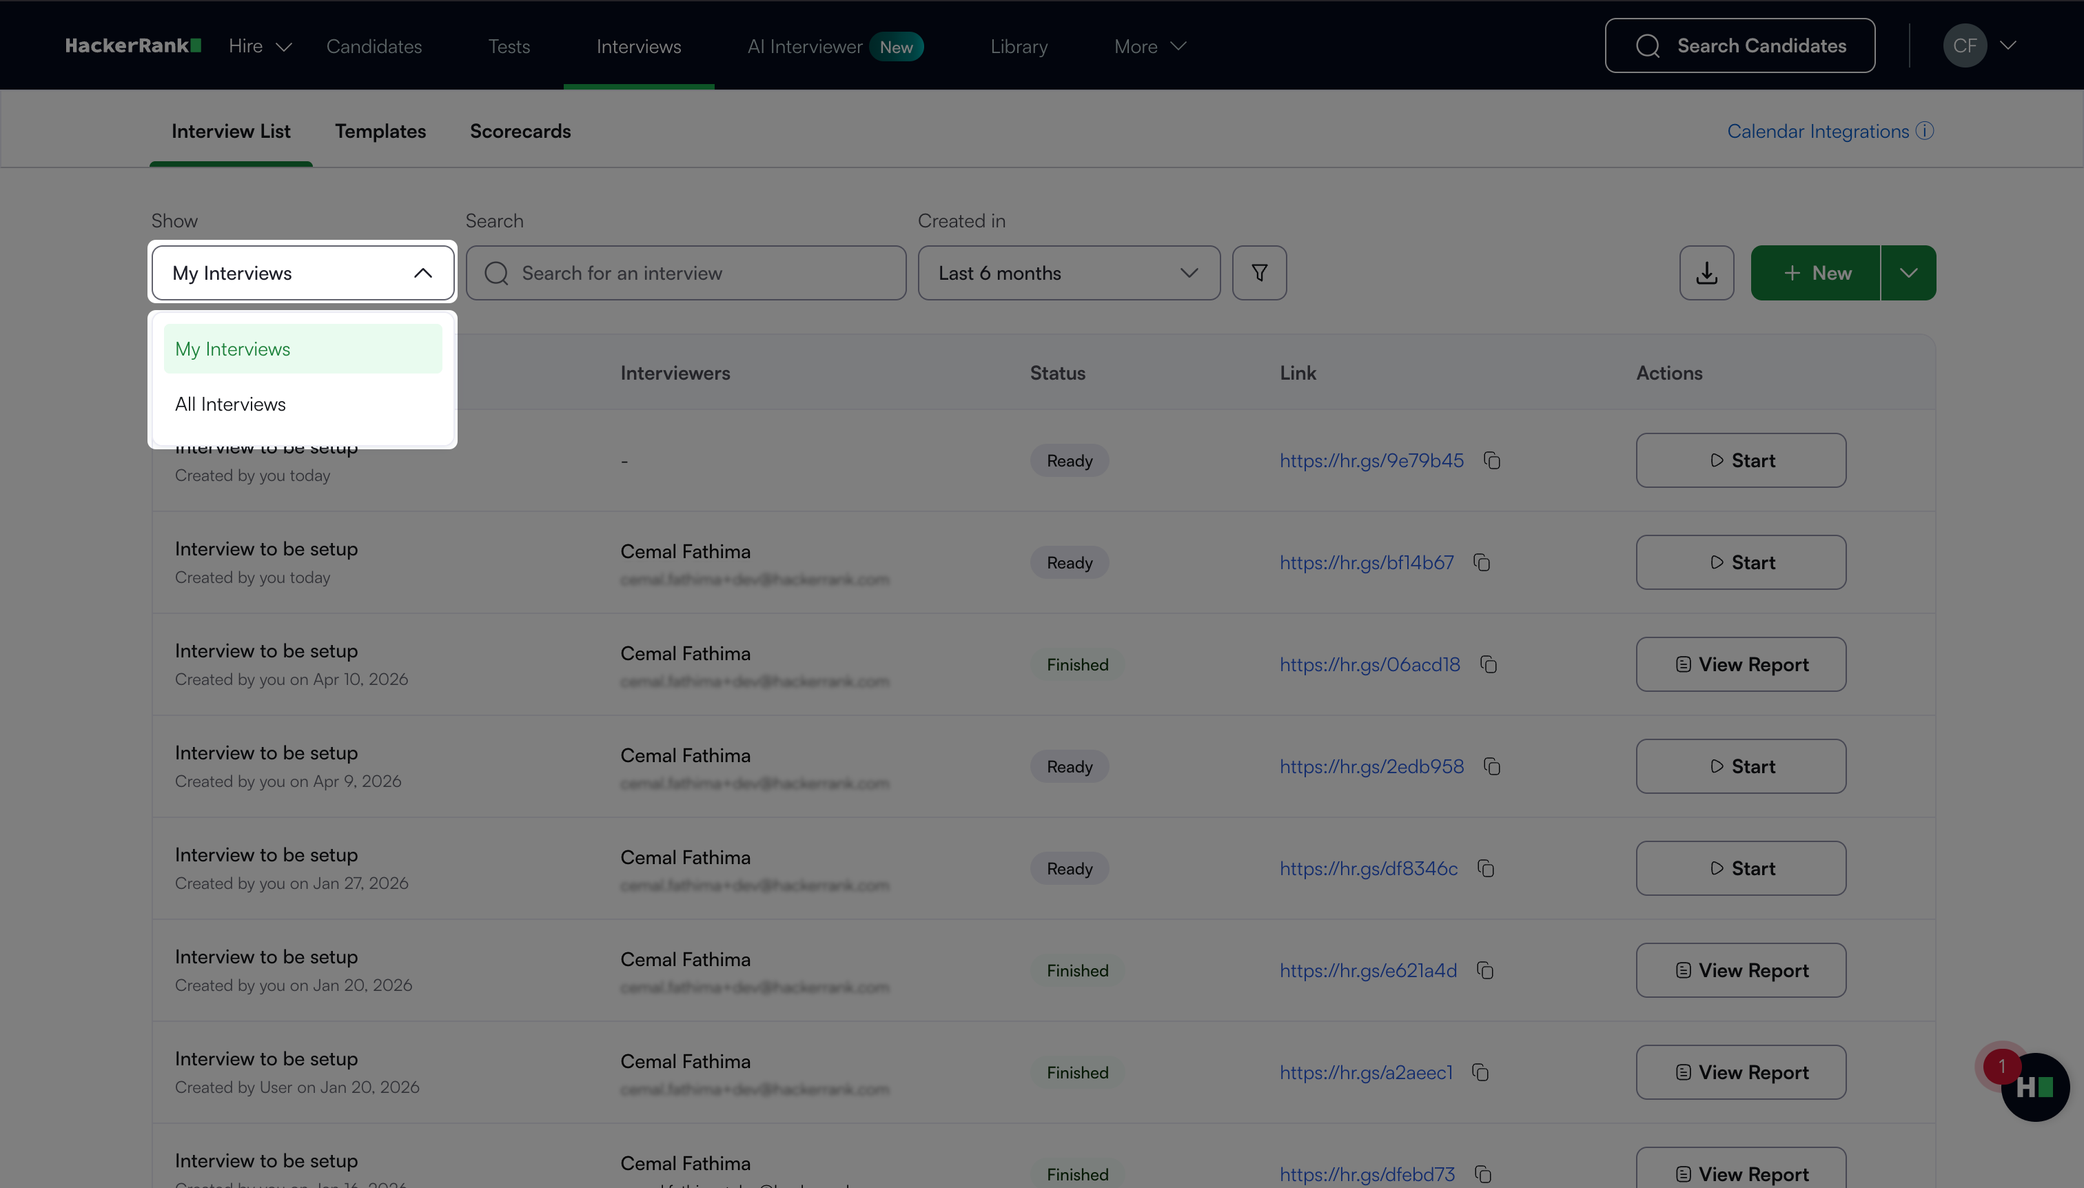This screenshot has height=1188, width=2084.
Task: Select All Interviews option
Action: [x=230, y=404]
